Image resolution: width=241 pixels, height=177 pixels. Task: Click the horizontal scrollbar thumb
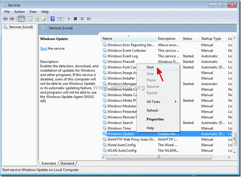pos(159,157)
